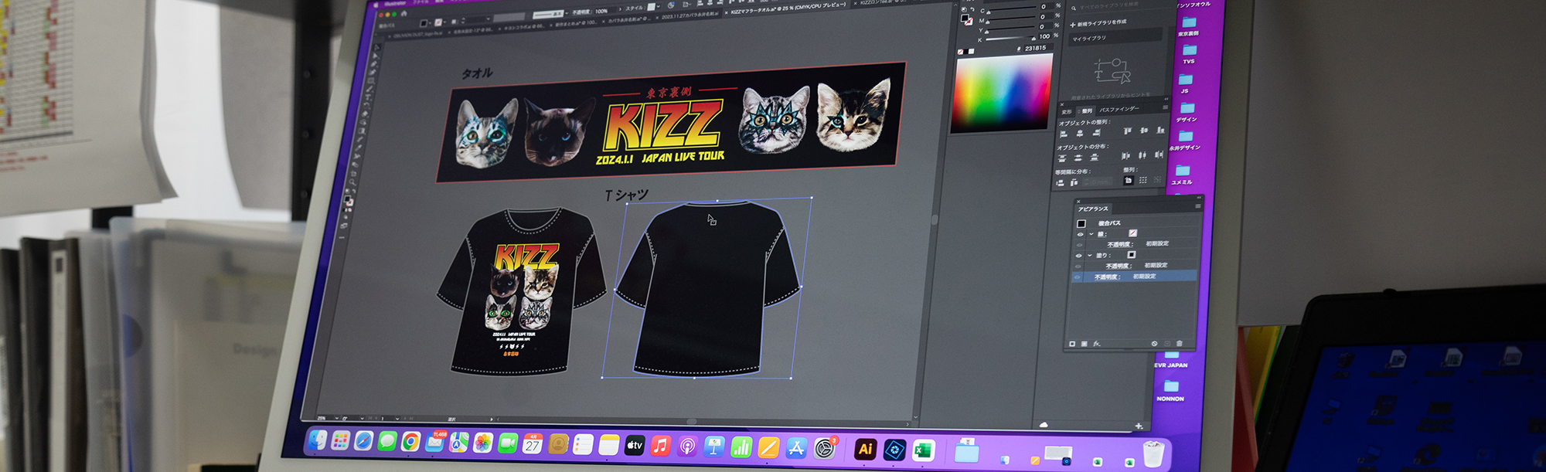Open the デザイン folder on desktop
Viewport: 1546px width, 472px height.
click(1187, 112)
